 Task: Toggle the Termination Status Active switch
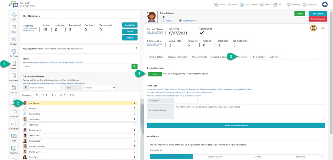(x=154, y=74)
